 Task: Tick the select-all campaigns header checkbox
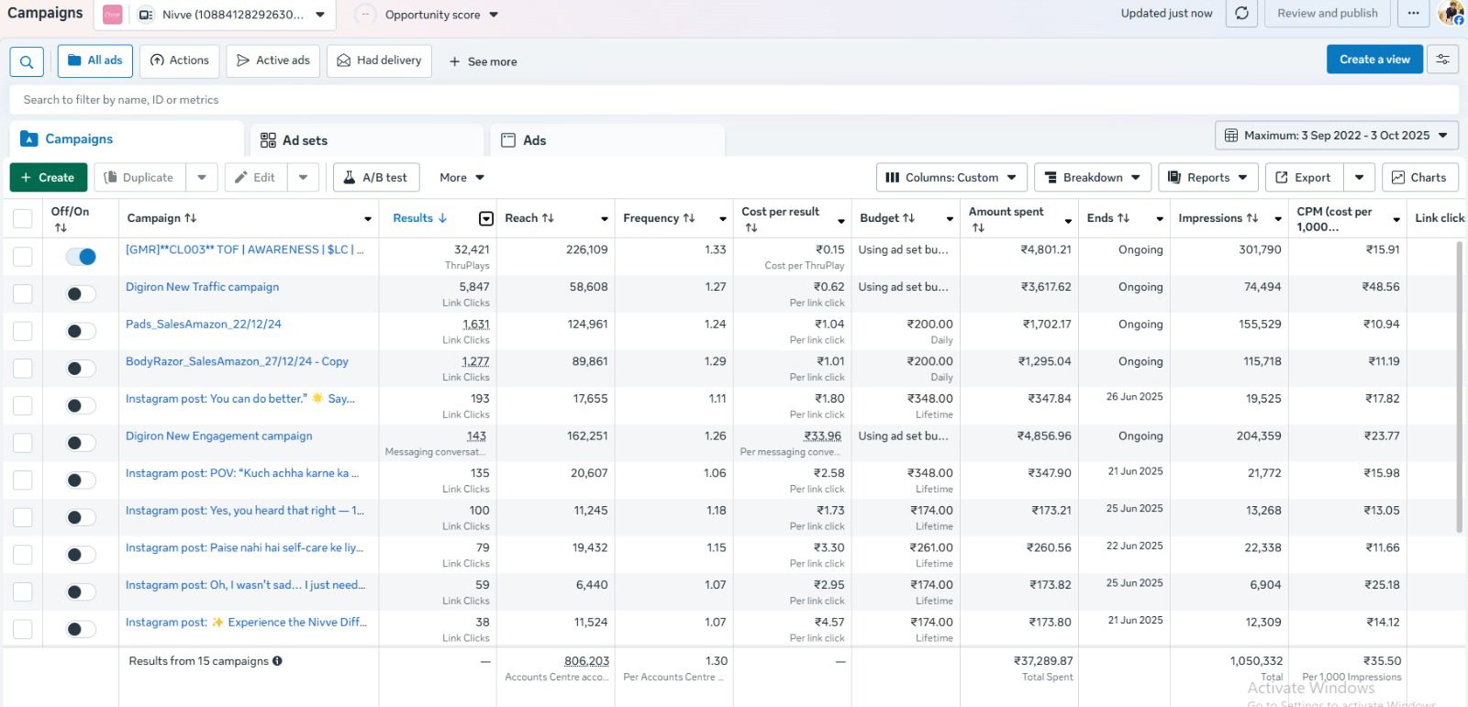pyautogui.click(x=23, y=218)
